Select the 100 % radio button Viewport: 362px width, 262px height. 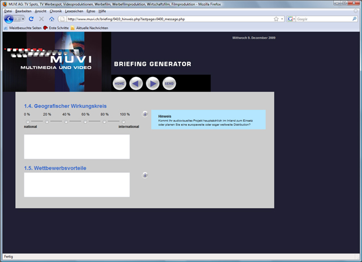coord(123,122)
